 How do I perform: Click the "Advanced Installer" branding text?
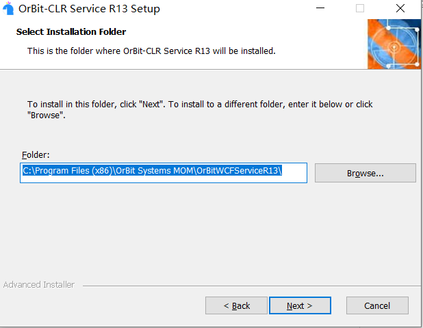click(x=39, y=285)
